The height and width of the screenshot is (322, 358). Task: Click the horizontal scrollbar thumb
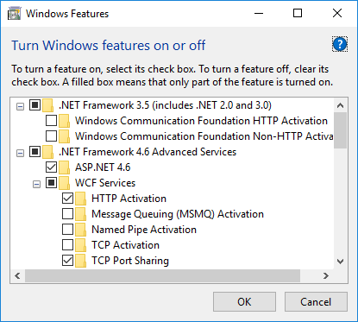point(162,276)
